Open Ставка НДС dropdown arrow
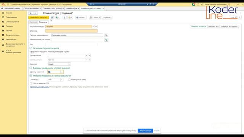The width and height of the screenshot is (244, 137). click(62, 80)
